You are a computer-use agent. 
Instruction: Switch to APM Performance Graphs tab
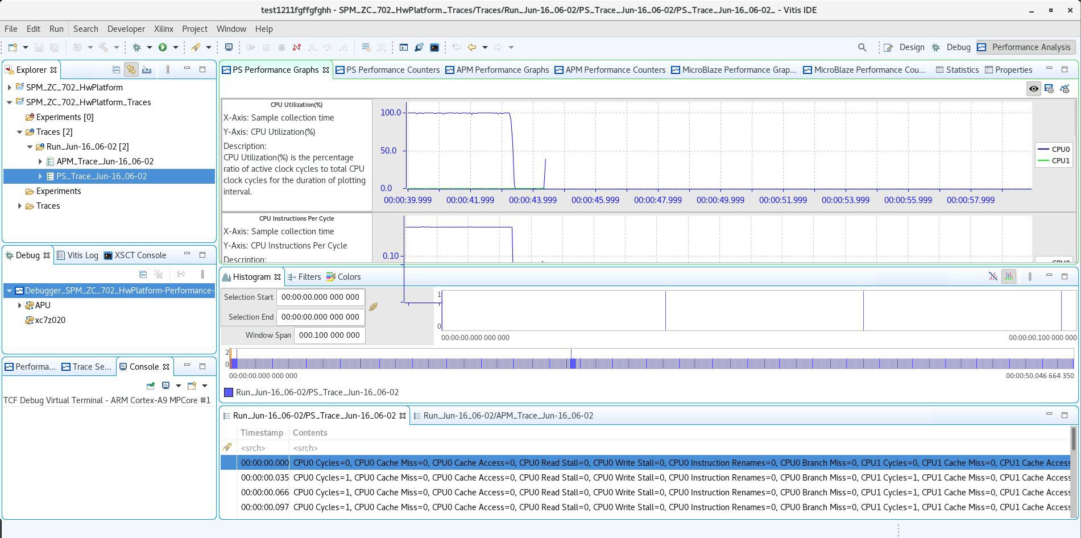tap(497, 70)
